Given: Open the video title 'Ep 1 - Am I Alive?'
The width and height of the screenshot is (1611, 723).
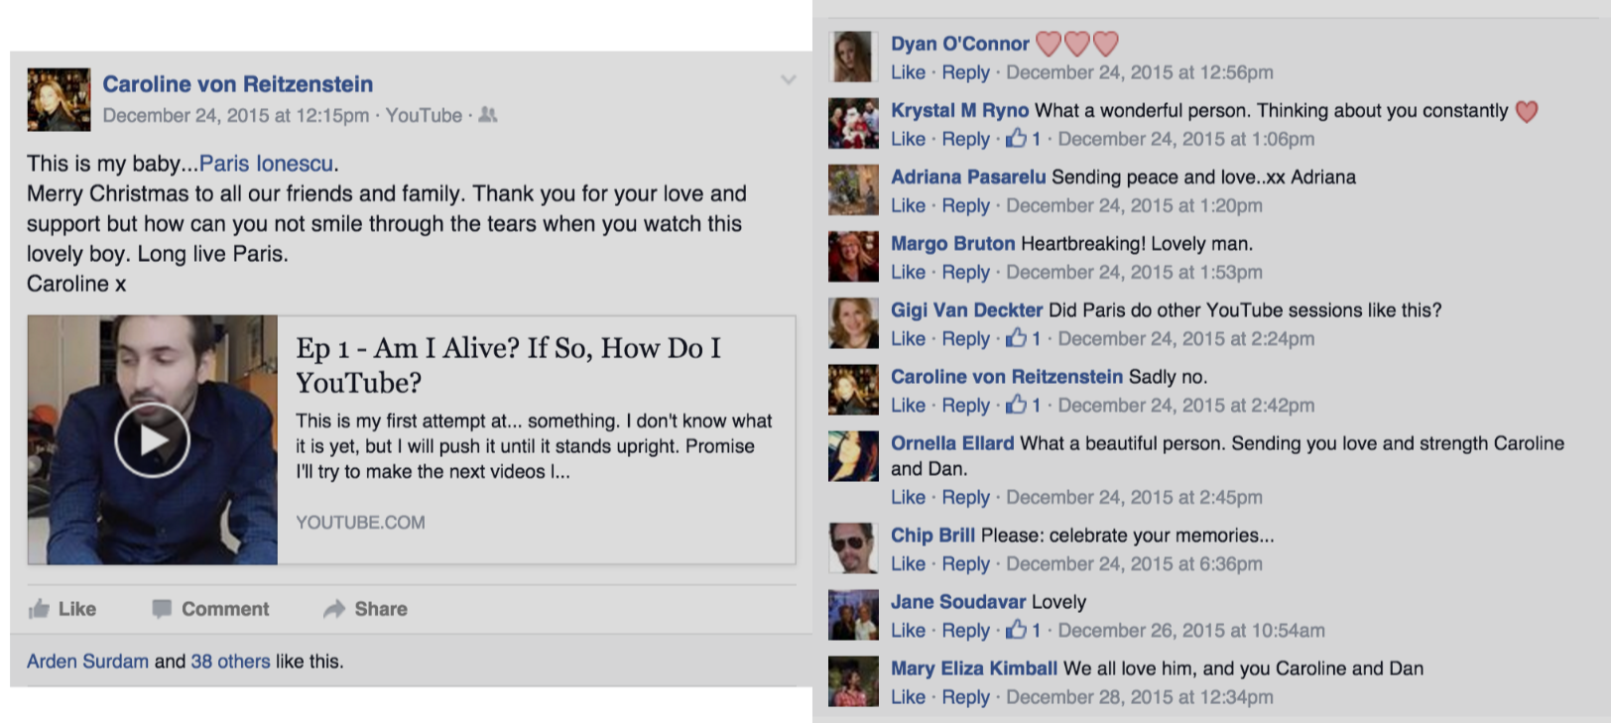Looking at the screenshot, I should (508, 365).
